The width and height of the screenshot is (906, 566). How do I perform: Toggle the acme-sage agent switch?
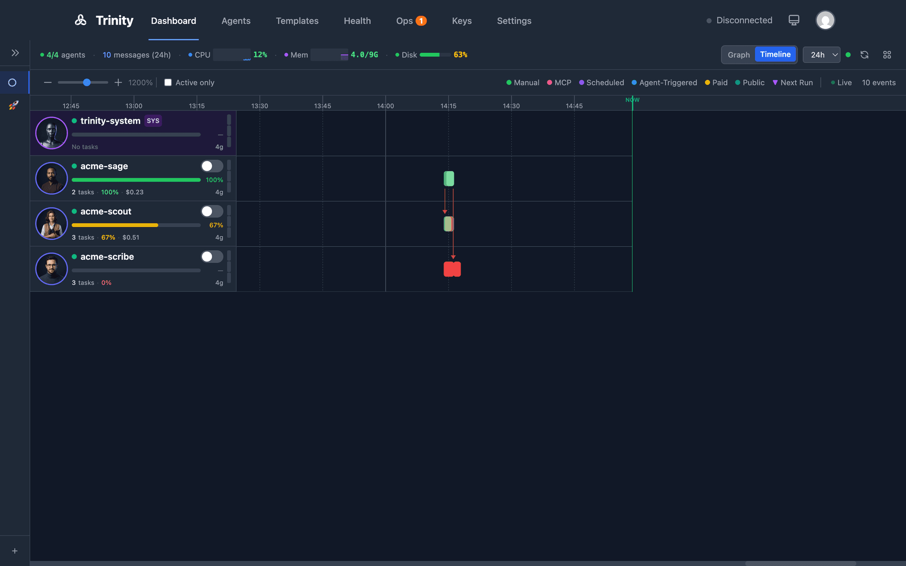pyautogui.click(x=212, y=166)
